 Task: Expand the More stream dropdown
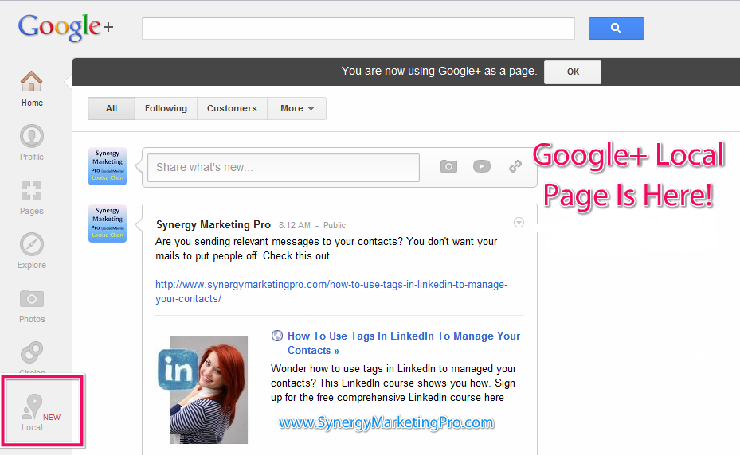pyautogui.click(x=297, y=108)
